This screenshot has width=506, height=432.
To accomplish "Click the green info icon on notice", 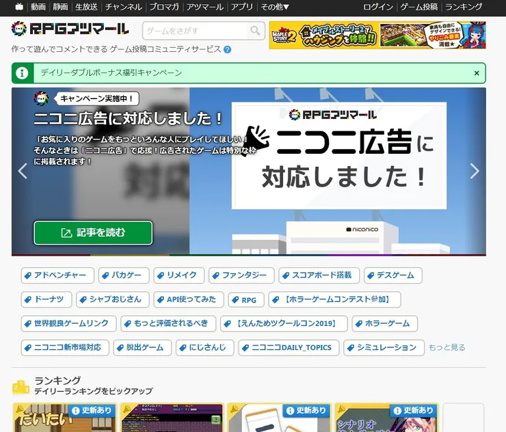I will (x=22, y=73).
